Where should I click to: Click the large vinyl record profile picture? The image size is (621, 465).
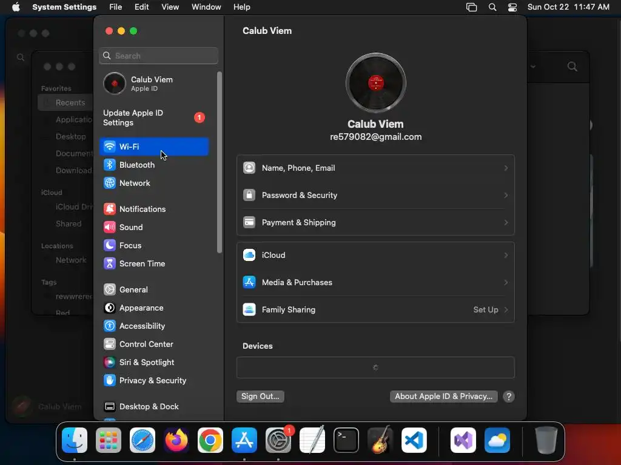(x=375, y=83)
